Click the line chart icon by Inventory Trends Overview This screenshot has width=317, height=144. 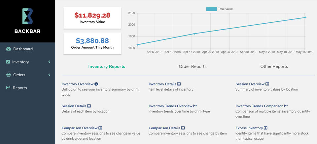[195, 106]
